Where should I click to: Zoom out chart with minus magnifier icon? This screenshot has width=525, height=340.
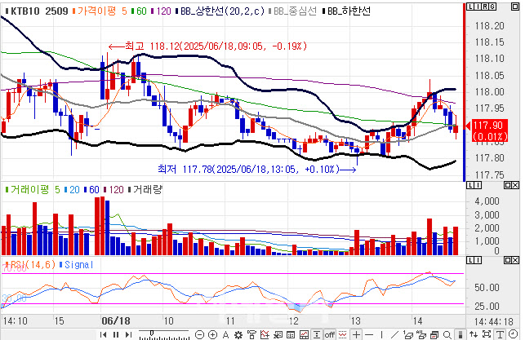199,334
